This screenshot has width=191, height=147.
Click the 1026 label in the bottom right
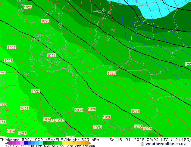147,128
